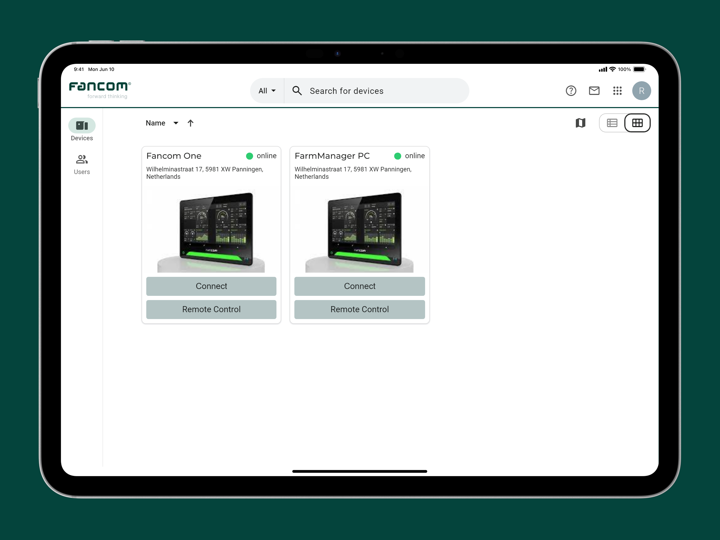
Task: Click the Fancom One device image
Action: 211,230
